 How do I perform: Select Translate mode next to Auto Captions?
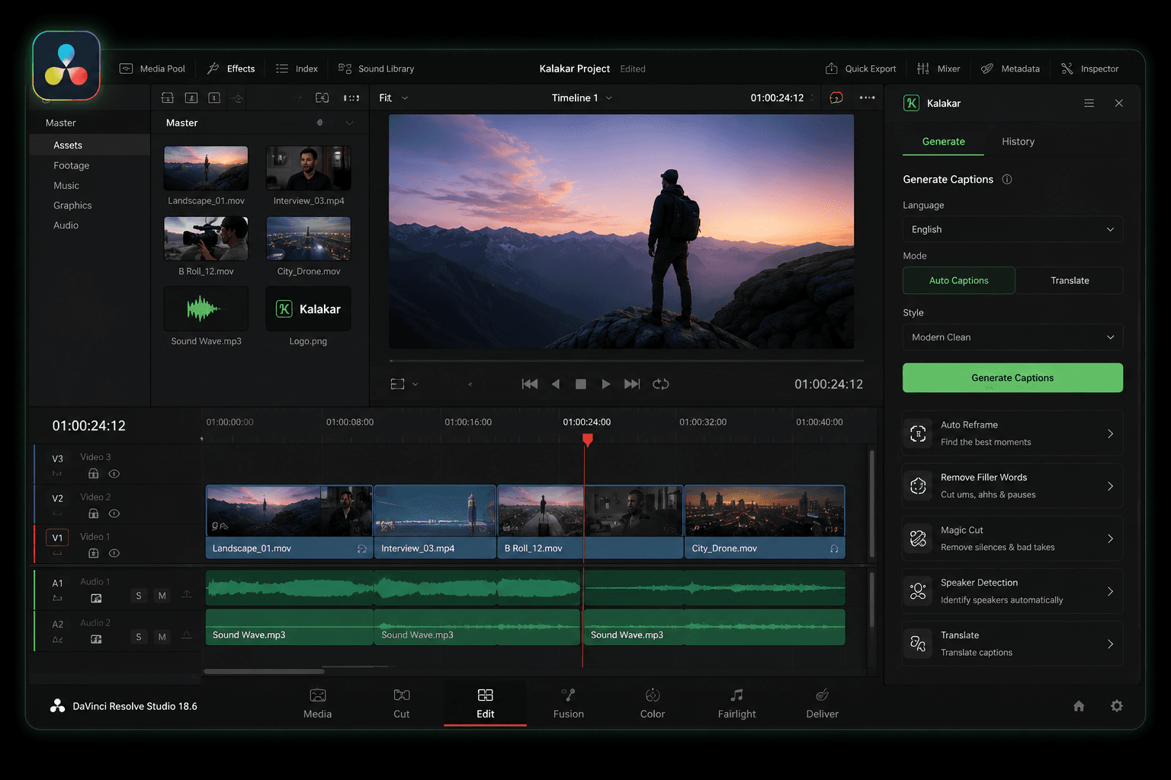click(x=1070, y=280)
